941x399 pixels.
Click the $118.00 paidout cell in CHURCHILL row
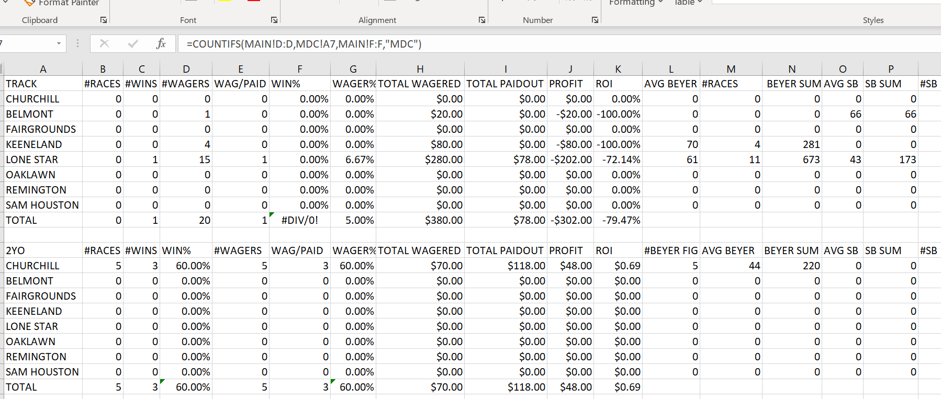point(506,266)
